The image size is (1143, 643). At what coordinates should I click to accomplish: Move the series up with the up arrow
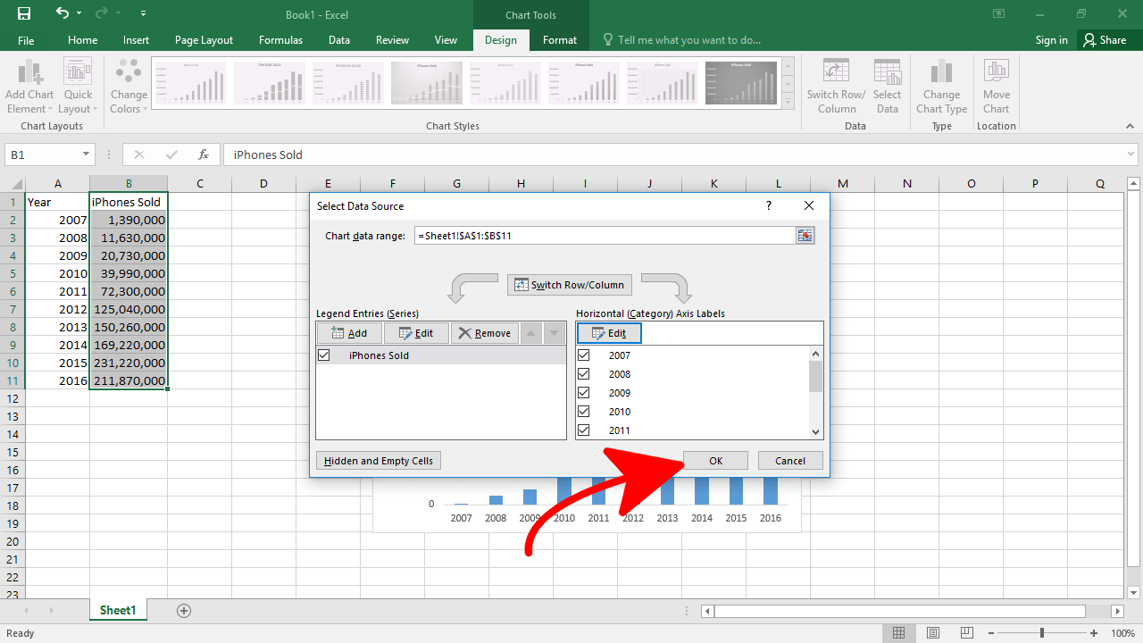pos(530,333)
